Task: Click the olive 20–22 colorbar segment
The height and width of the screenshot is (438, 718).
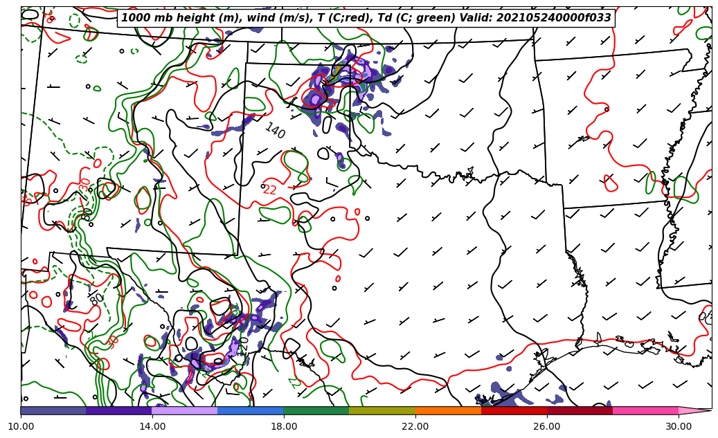Action: coord(382,410)
